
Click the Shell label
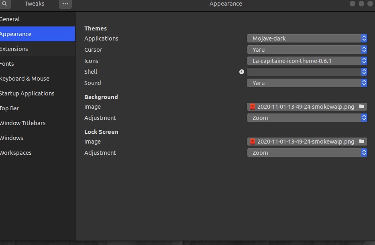[x=91, y=72]
